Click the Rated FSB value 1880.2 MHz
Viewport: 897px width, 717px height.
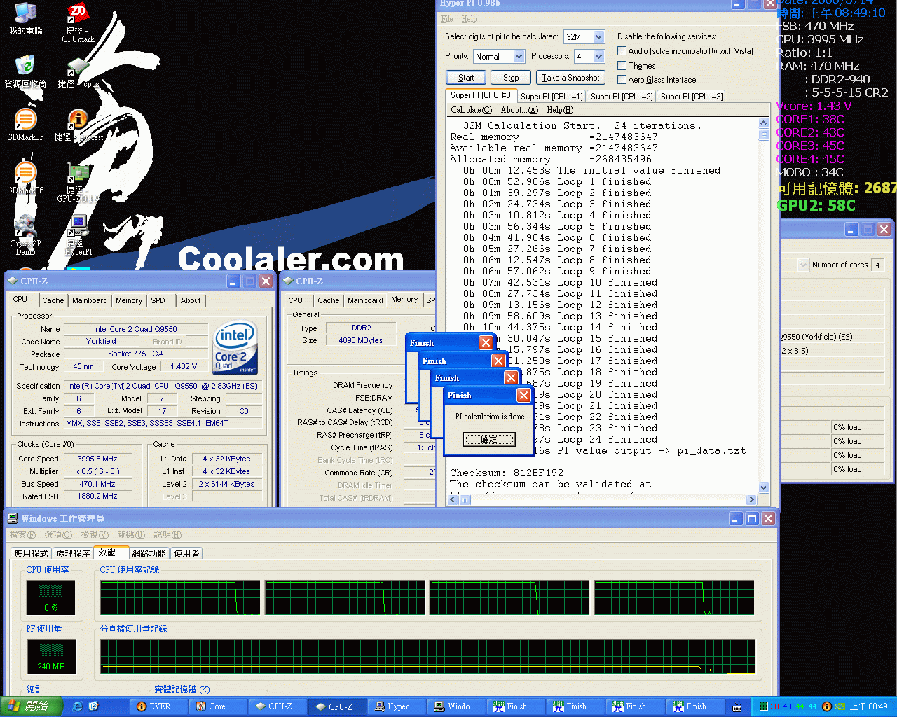pos(97,496)
